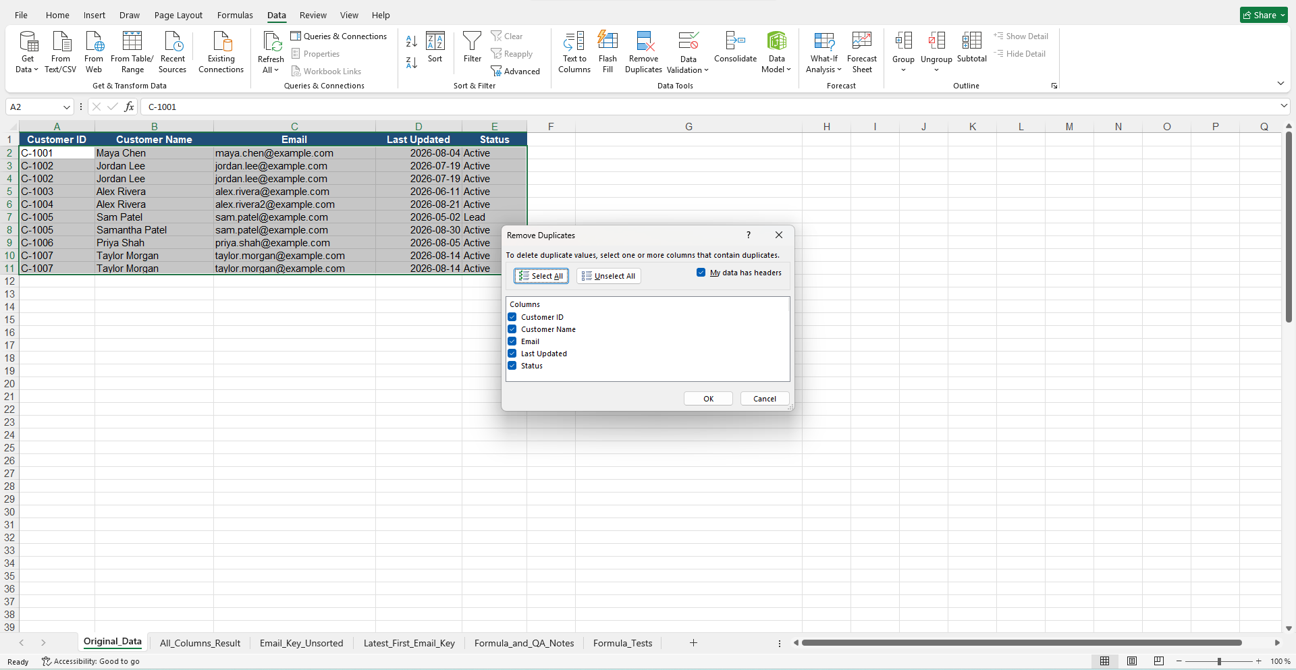Expand the Refresh All dropdown

click(271, 70)
